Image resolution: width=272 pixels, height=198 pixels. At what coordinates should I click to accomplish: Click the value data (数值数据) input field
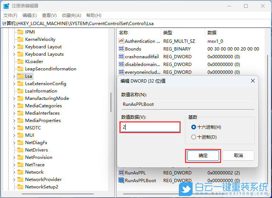150,127
